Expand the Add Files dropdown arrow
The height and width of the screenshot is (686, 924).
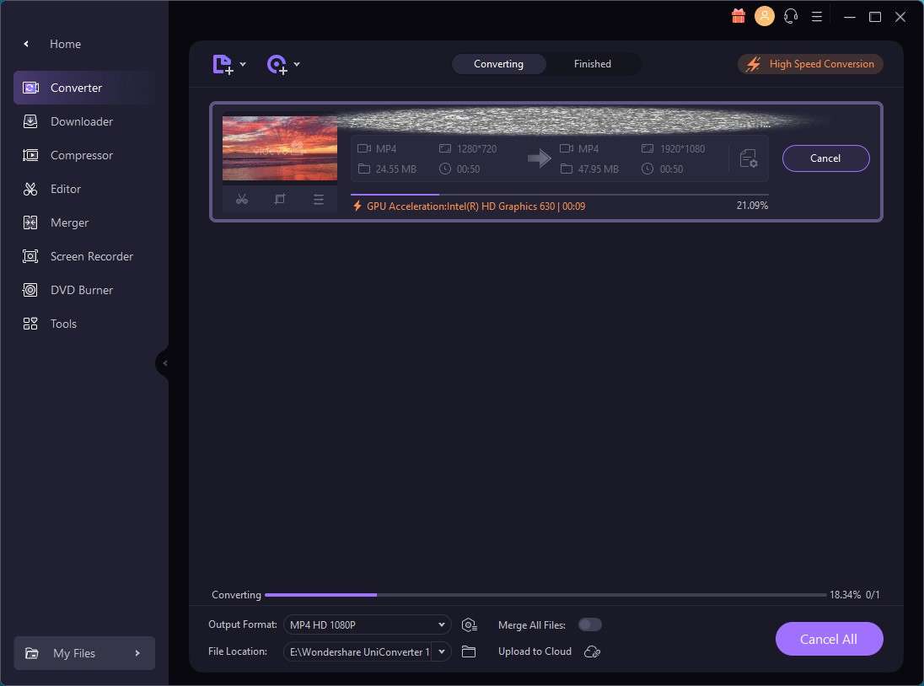[x=243, y=64]
